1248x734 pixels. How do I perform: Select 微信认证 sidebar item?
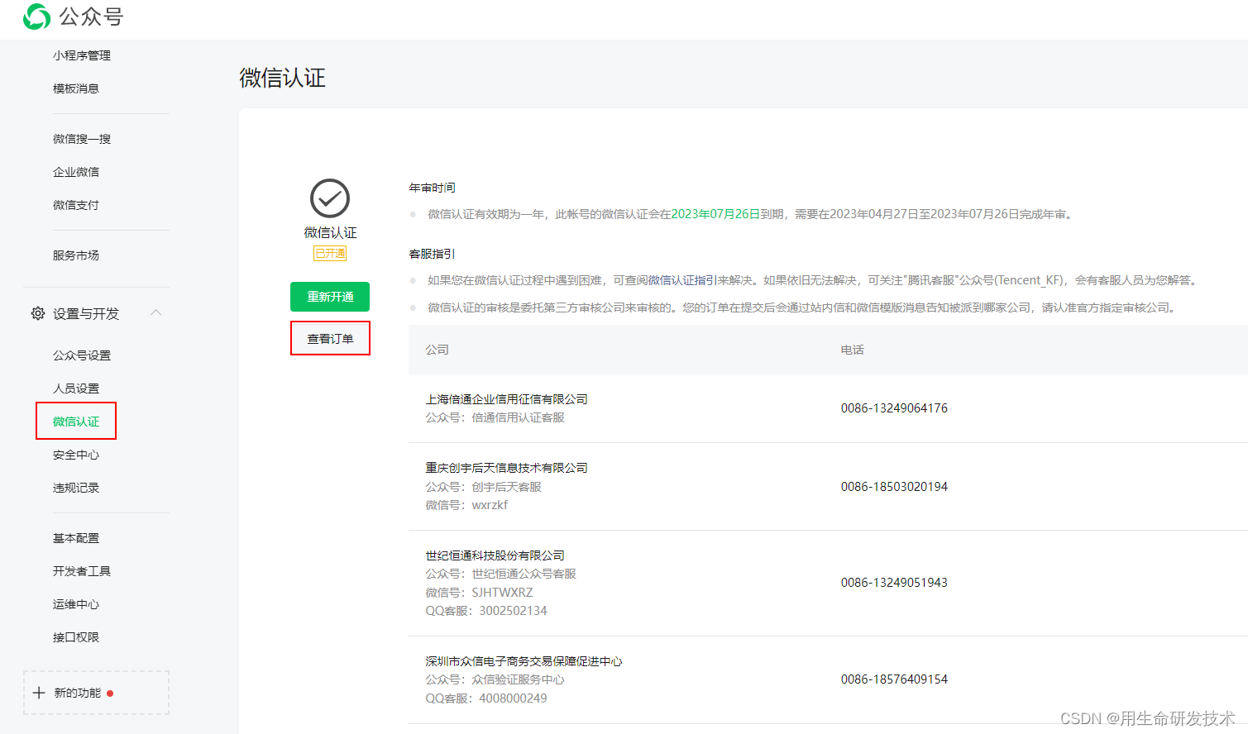pyautogui.click(x=76, y=422)
